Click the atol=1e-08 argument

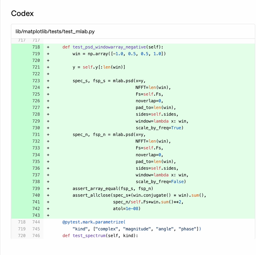click(127, 209)
